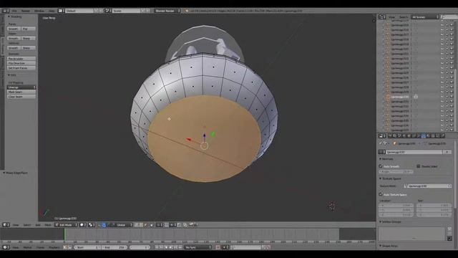The width and height of the screenshot is (458, 258).
Task: Click the plus button beside vertex groups list
Action: (x=449, y=229)
